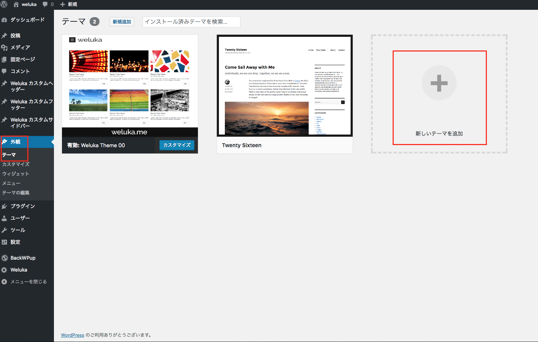Click the プラグイン plug icon
Screen dimensions: 538x342
pyautogui.click(x=4, y=206)
